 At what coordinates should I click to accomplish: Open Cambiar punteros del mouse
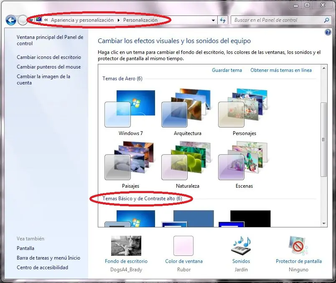tap(48, 67)
